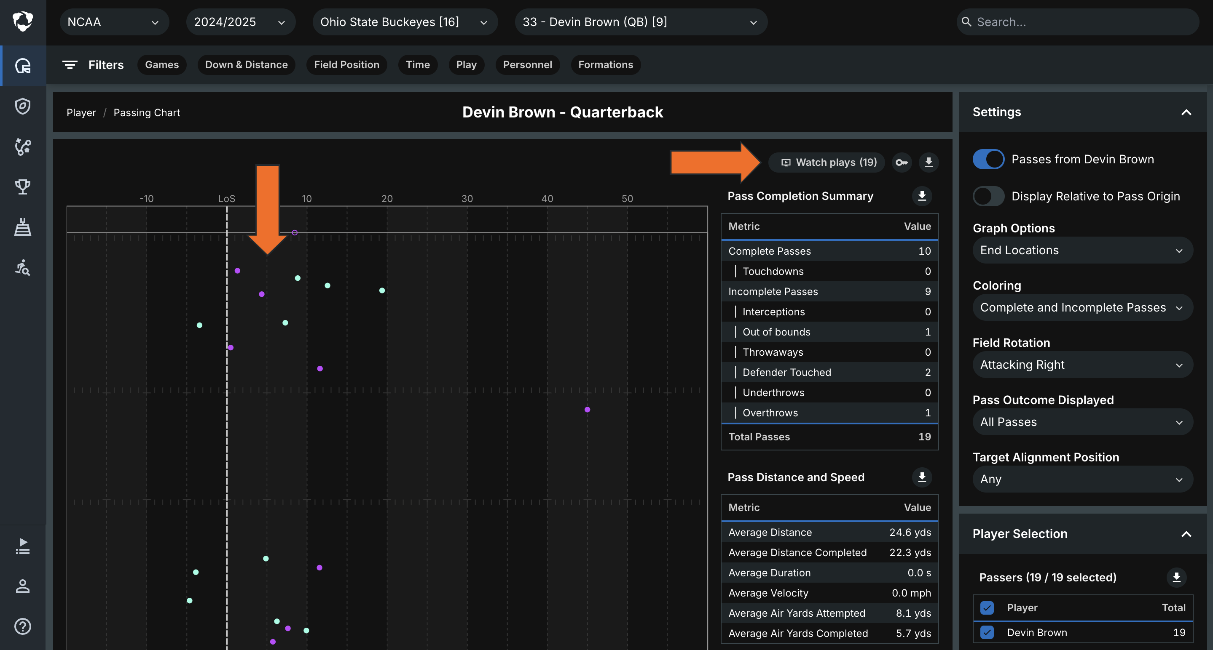Open the Attacking Right field rotation dropdown
This screenshot has height=650, width=1213.
pos(1083,365)
